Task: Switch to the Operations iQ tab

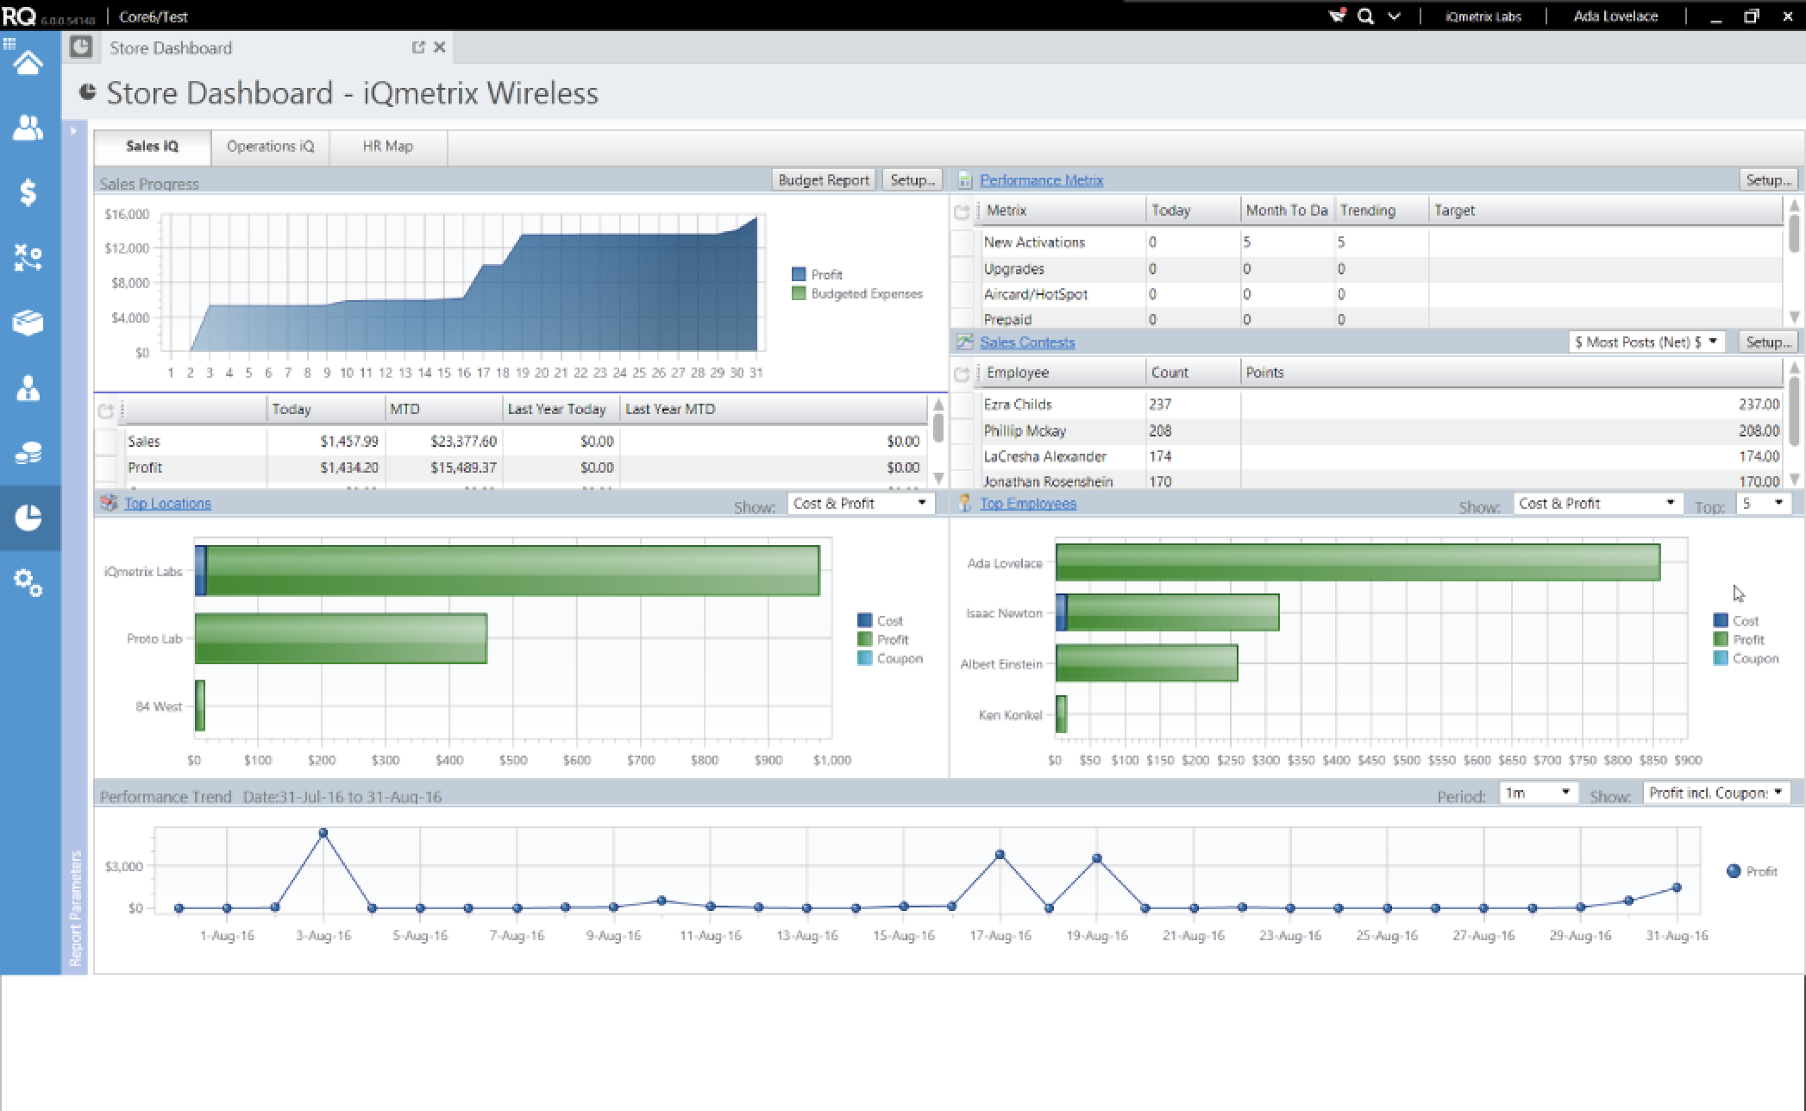Action: [x=270, y=147]
